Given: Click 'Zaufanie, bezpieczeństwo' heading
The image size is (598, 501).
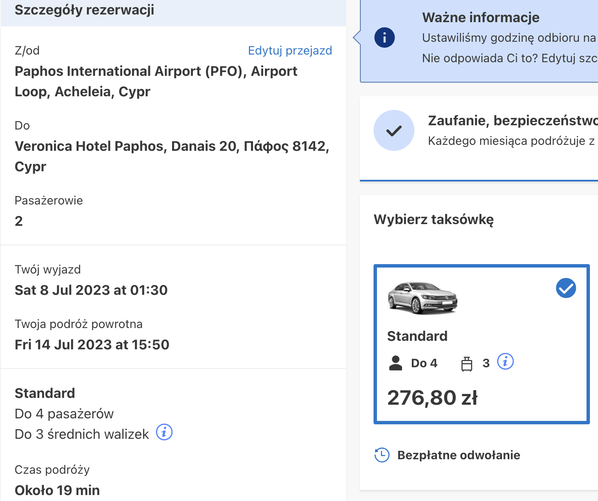Looking at the screenshot, I should click(x=513, y=121).
